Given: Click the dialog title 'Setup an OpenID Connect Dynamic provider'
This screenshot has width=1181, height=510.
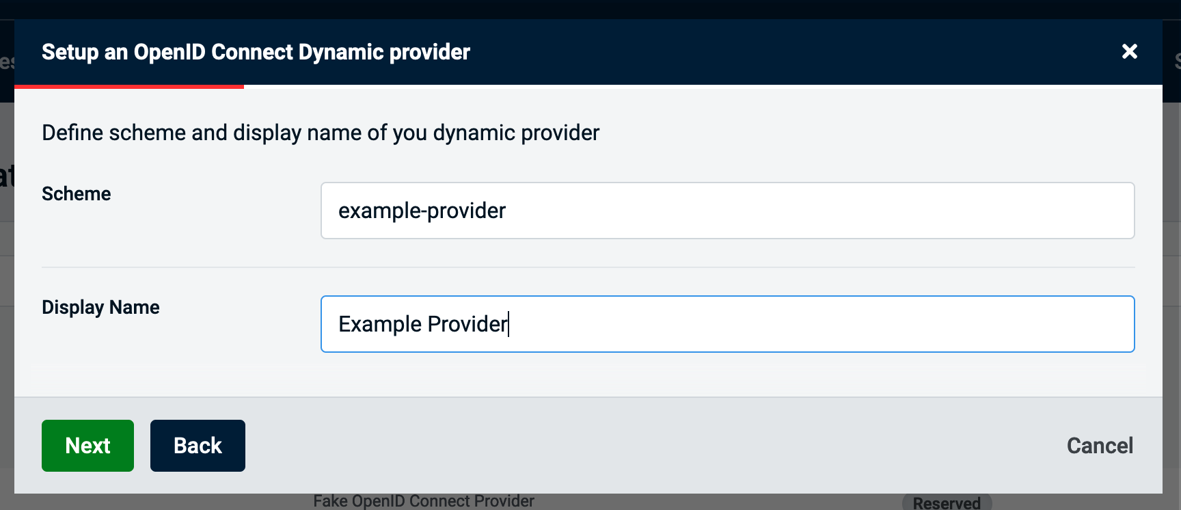Looking at the screenshot, I should point(256,52).
